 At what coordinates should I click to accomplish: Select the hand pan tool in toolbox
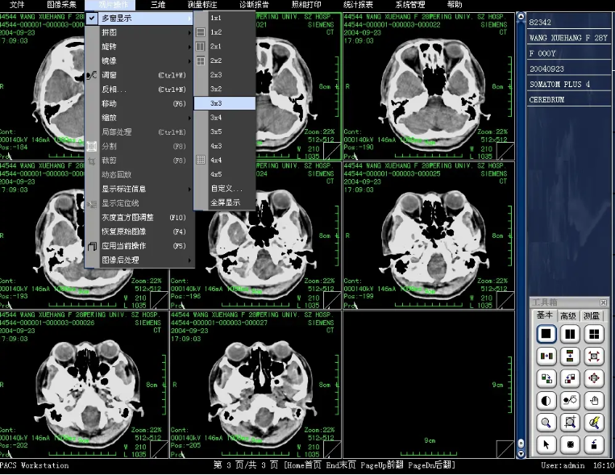(594, 401)
